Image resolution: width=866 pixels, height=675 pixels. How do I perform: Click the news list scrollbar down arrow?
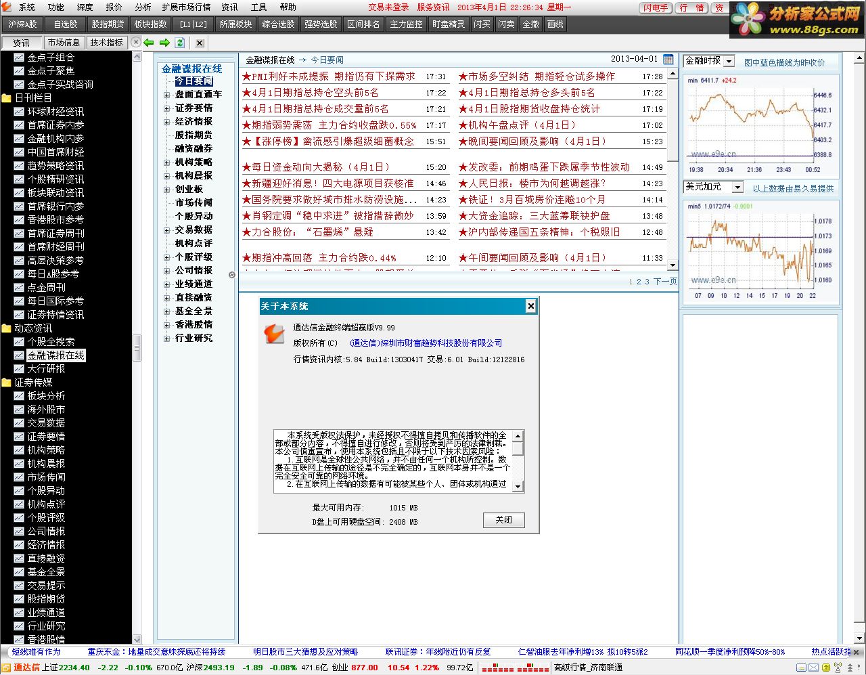(x=673, y=265)
